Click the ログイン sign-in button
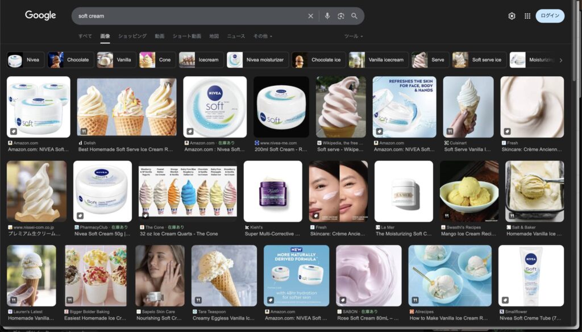 pyautogui.click(x=550, y=15)
